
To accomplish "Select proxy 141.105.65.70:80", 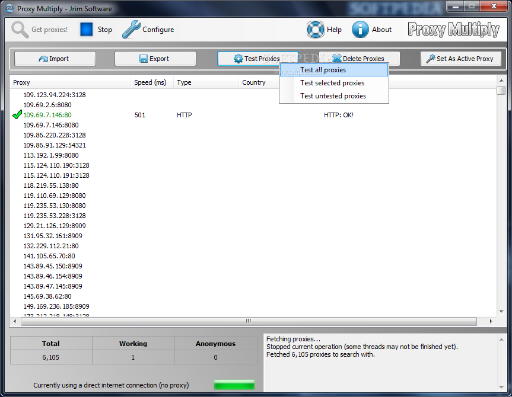I will pyautogui.click(x=49, y=256).
